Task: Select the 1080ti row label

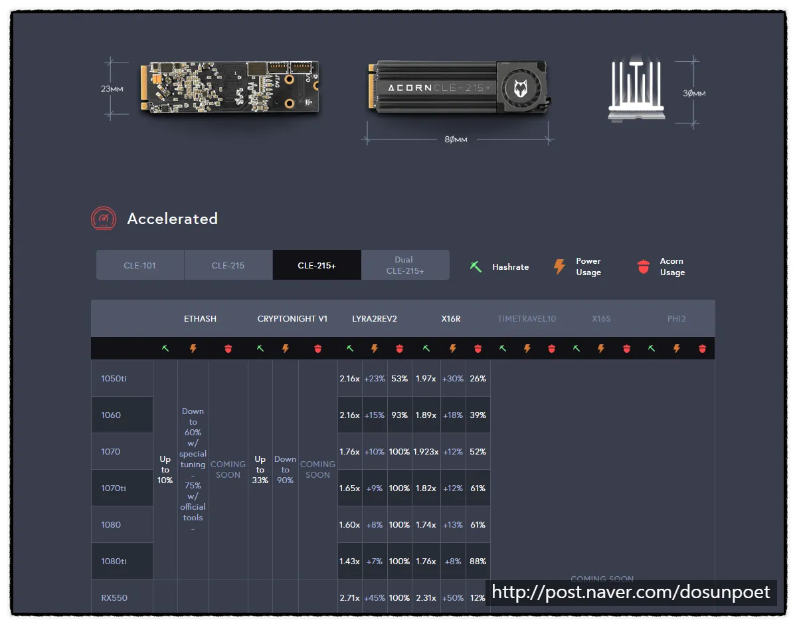Action: click(114, 562)
